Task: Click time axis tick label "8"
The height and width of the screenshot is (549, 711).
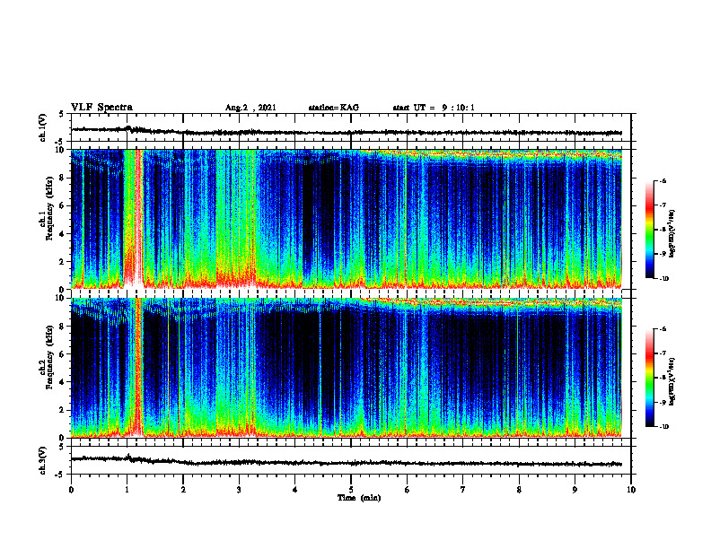Action: pyautogui.click(x=519, y=490)
